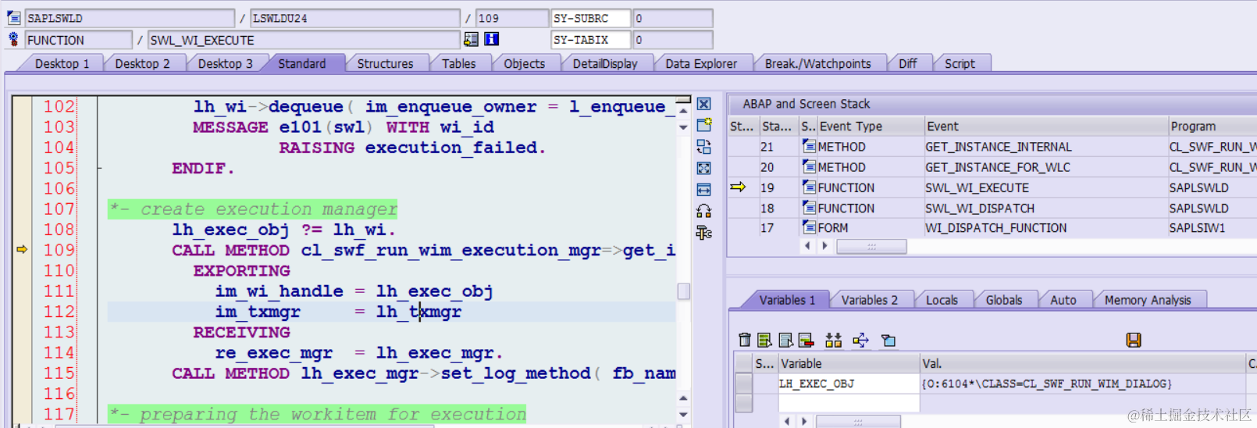The width and height of the screenshot is (1257, 428).
Task: Click the source code vertical scrollbar thumb
Action: point(683,291)
